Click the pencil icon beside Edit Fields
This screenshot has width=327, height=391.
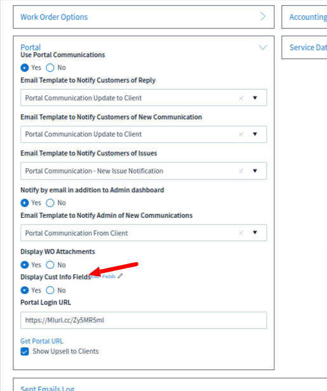click(120, 275)
